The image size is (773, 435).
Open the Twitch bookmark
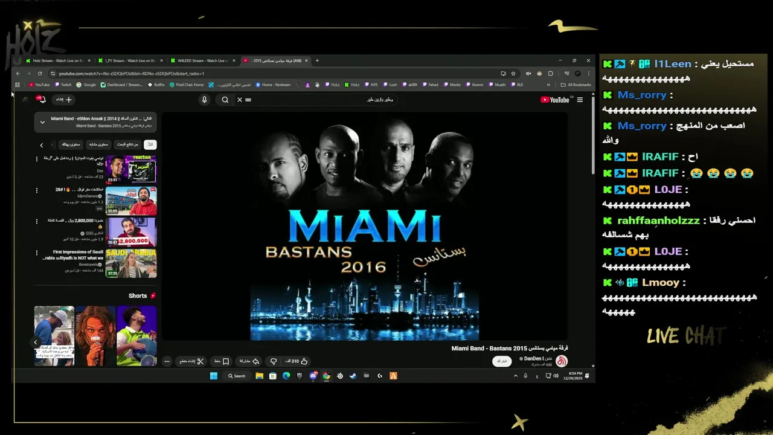coord(63,85)
